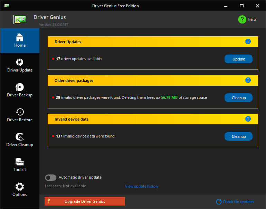
Task: Click "17 driver updates available." text
Action: [x=79, y=59]
